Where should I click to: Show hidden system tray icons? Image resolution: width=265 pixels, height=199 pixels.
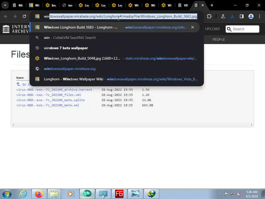click(220, 194)
